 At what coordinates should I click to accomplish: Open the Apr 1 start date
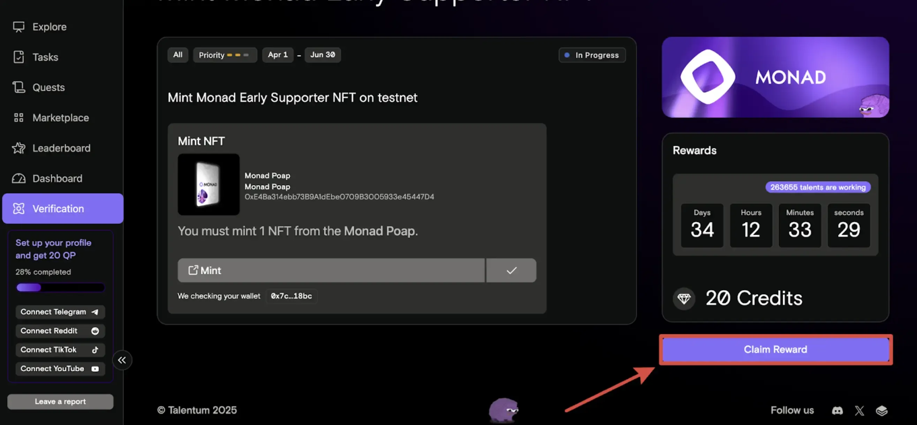tap(278, 55)
